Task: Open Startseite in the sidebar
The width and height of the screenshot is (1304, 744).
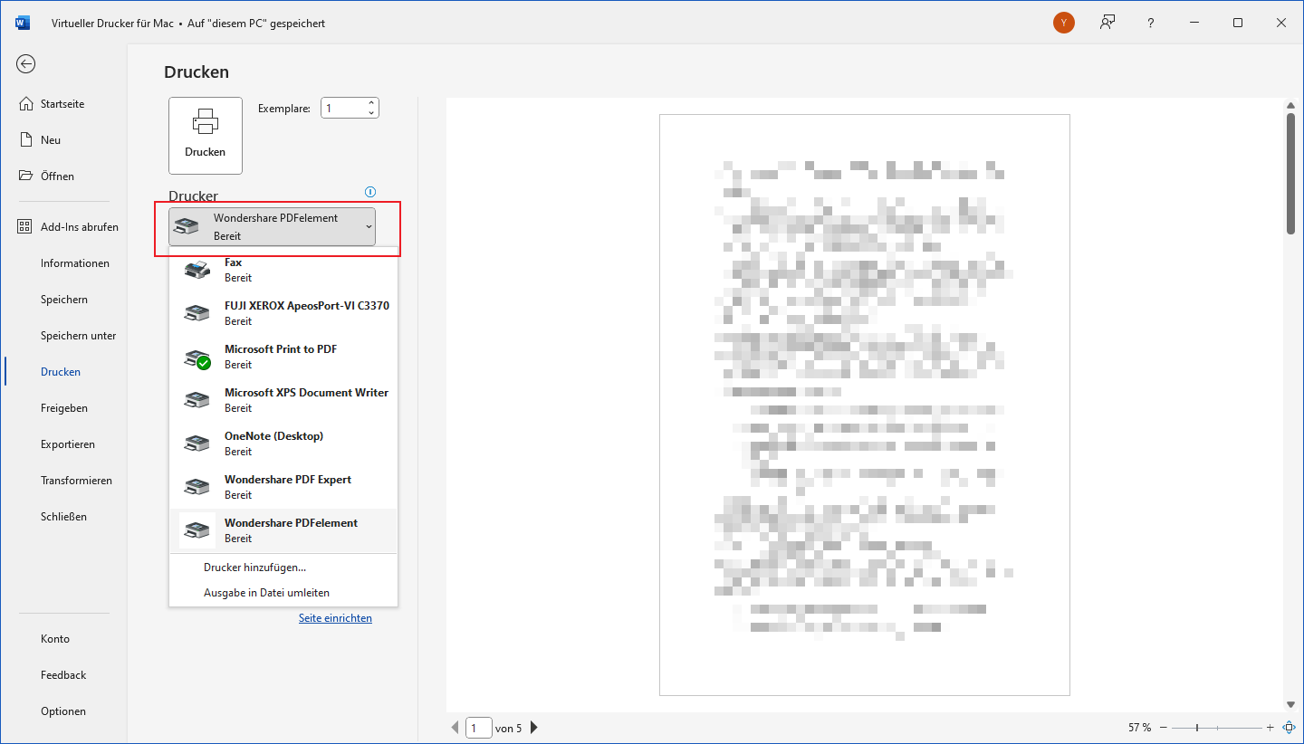Action: coord(63,104)
